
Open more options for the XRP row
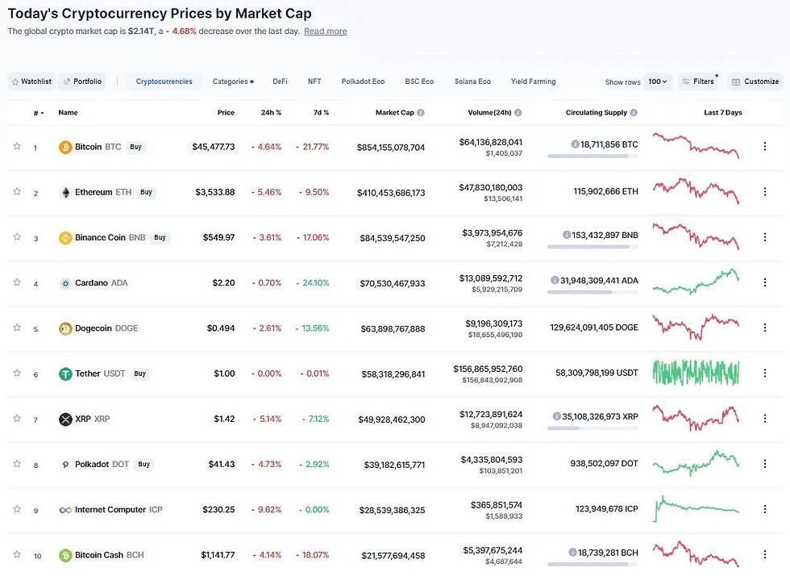click(x=765, y=419)
